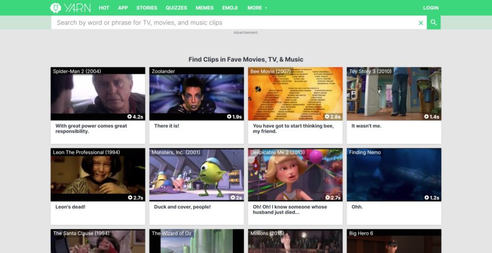Play the Leon The Professional 2.7s icon
This screenshot has height=253, width=492.
coord(130,198)
